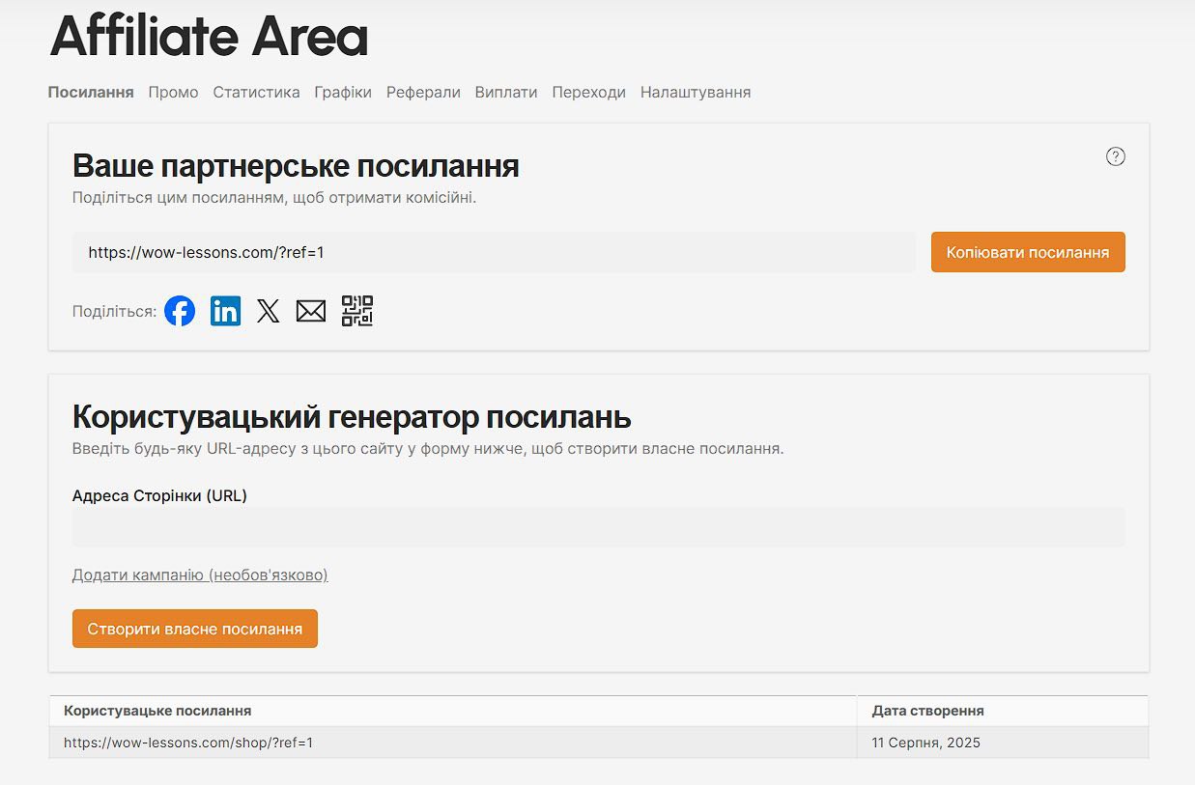Click the Ваше партнерське посилання heading
This screenshot has width=1195, height=785.
296,166
